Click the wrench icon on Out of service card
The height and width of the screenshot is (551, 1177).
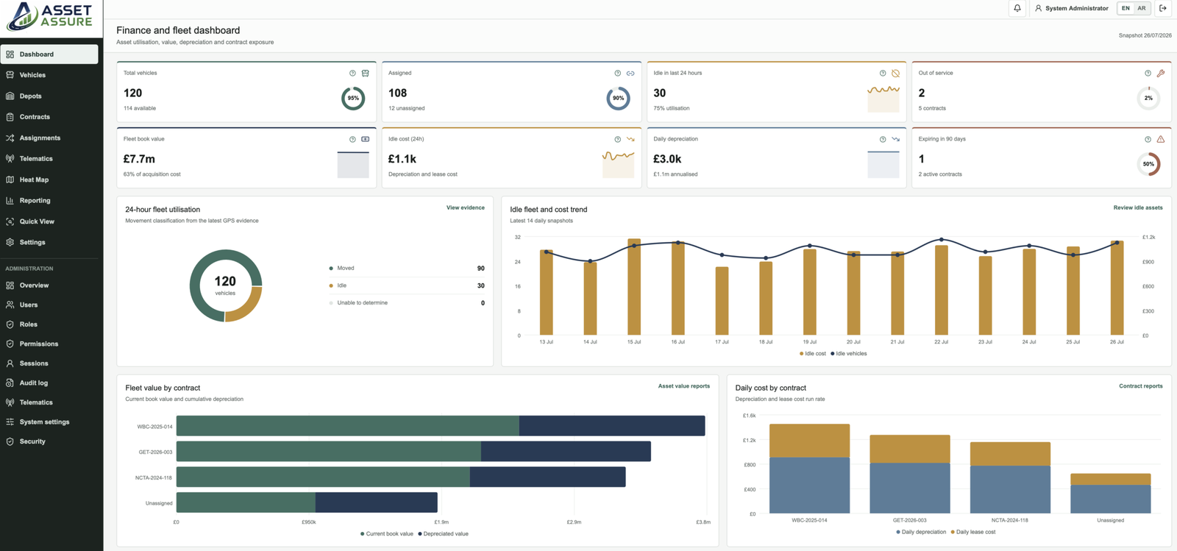1161,73
